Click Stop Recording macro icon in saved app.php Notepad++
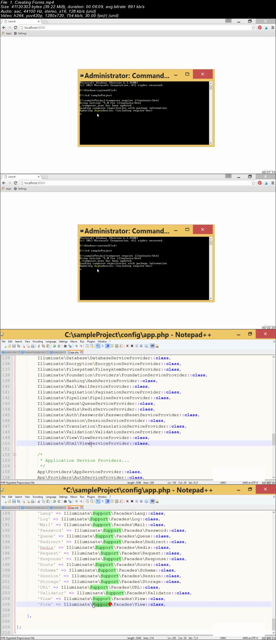The height and width of the screenshot is (640, 276). [x=132, y=346]
